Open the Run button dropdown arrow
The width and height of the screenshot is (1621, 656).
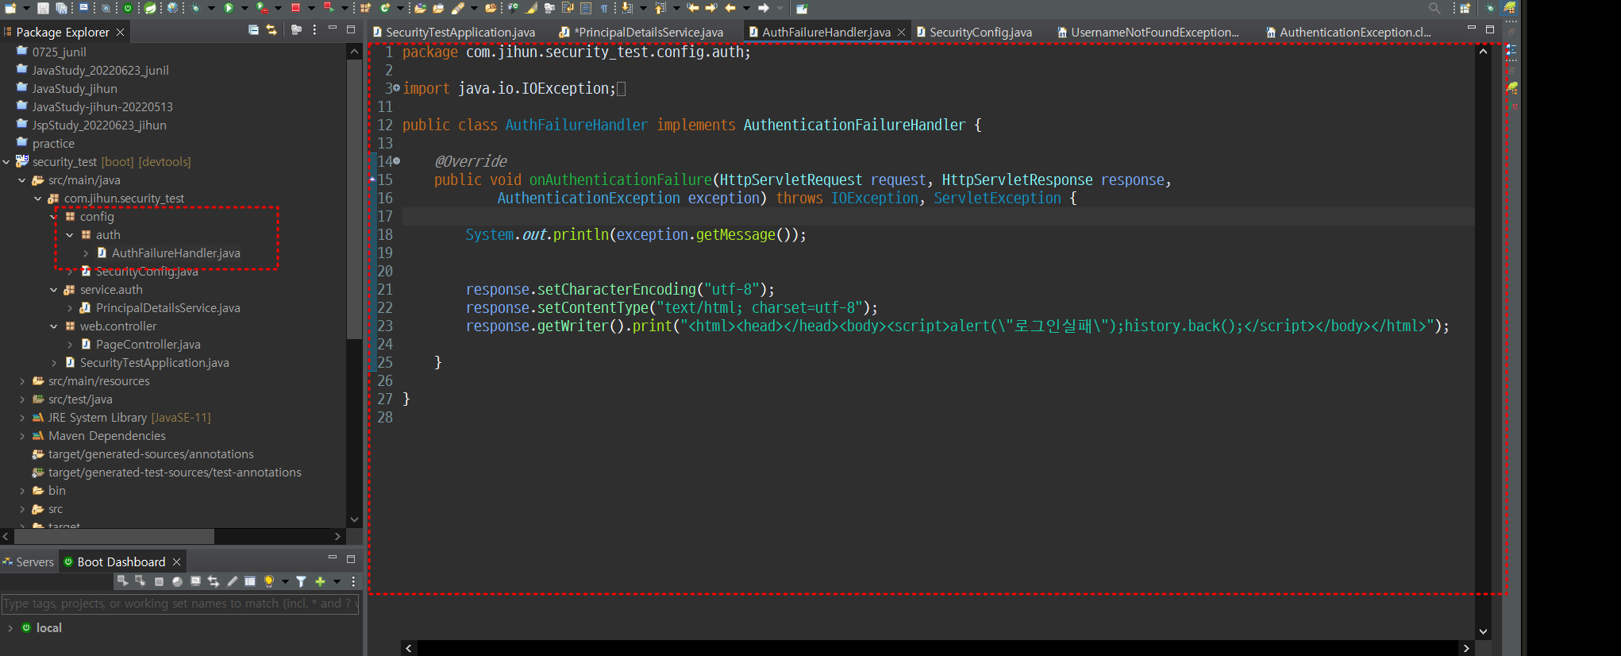[x=244, y=8]
